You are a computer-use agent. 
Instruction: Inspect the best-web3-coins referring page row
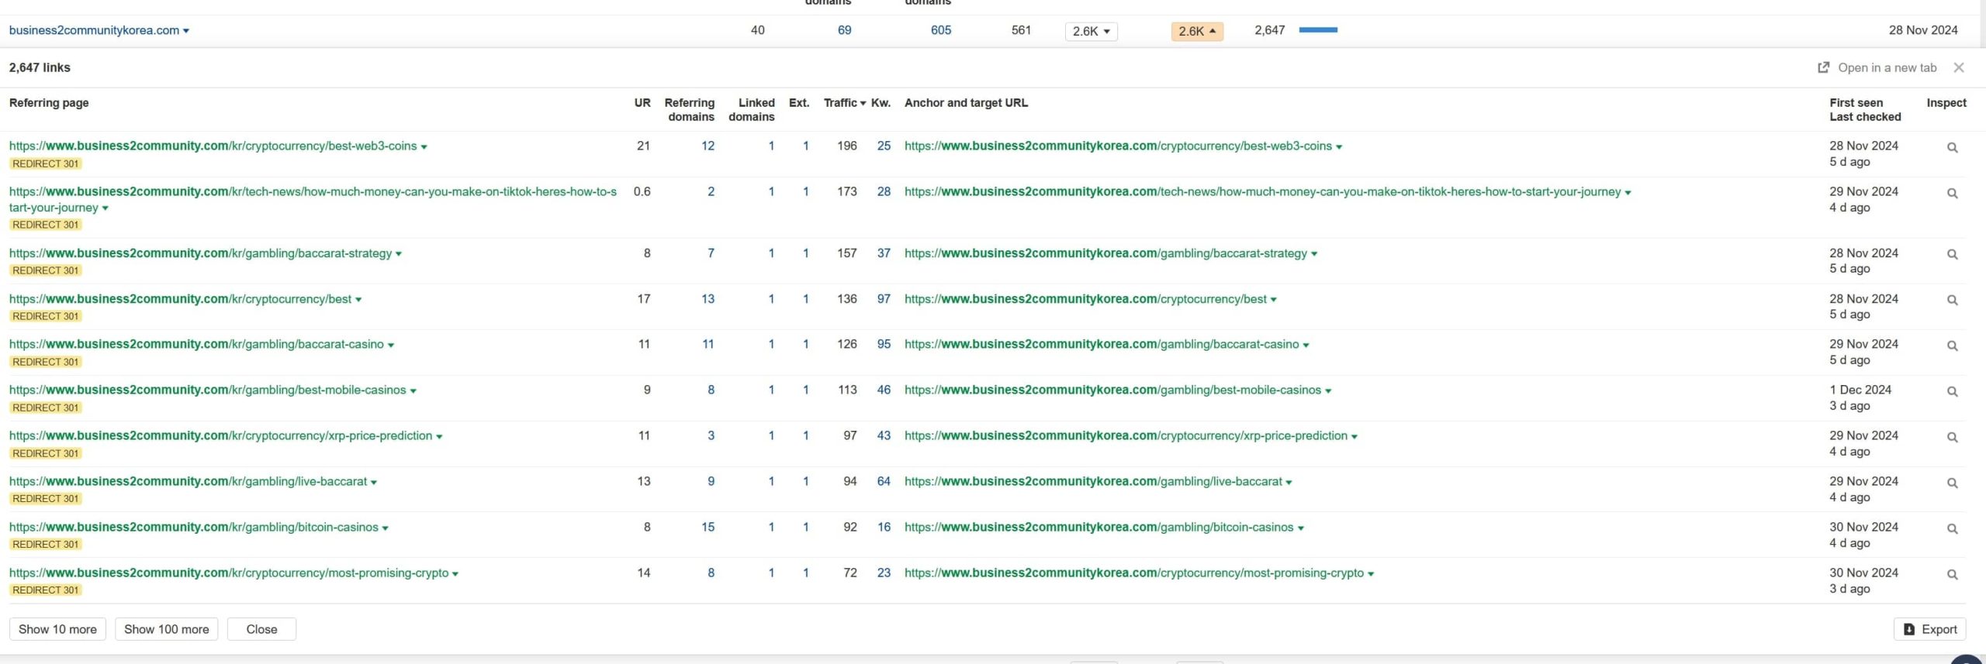coord(1952,148)
